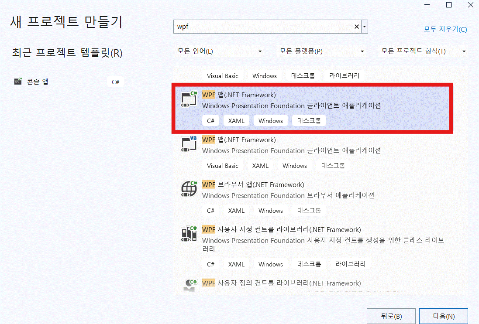Choose the WPF 브라우저 앱 globe icon
The image size is (479, 324).
[x=189, y=189]
